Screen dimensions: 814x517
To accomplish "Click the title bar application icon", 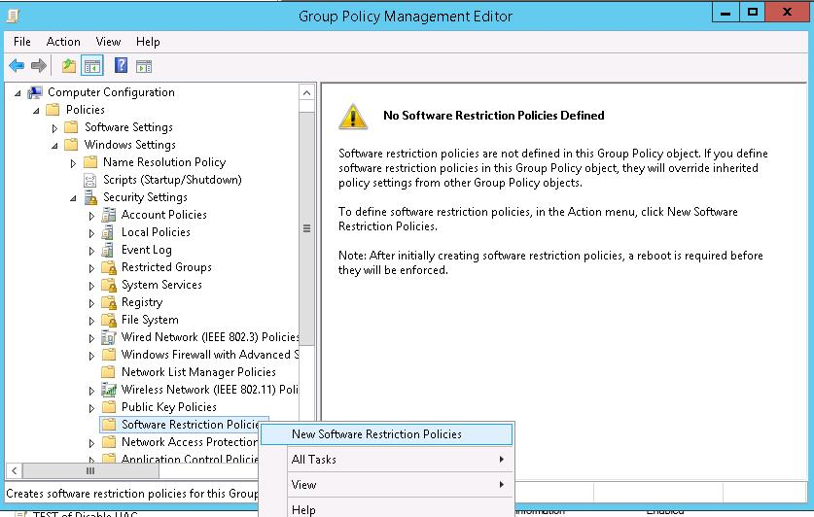I will 13,17.
